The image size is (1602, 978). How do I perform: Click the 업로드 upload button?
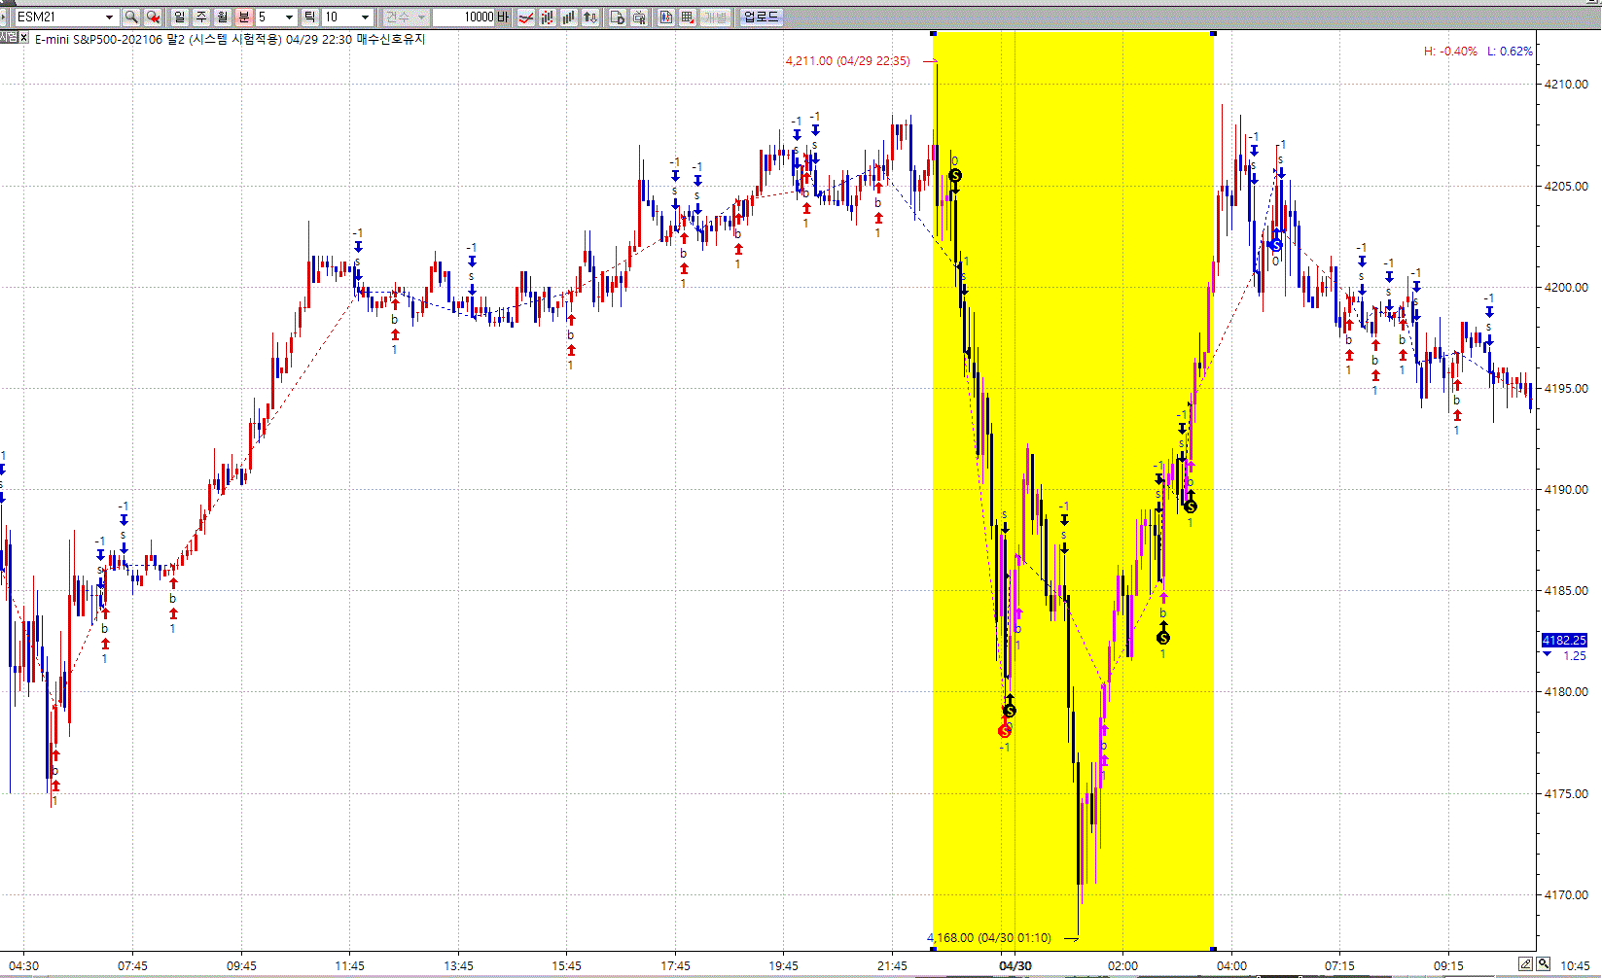(x=761, y=17)
